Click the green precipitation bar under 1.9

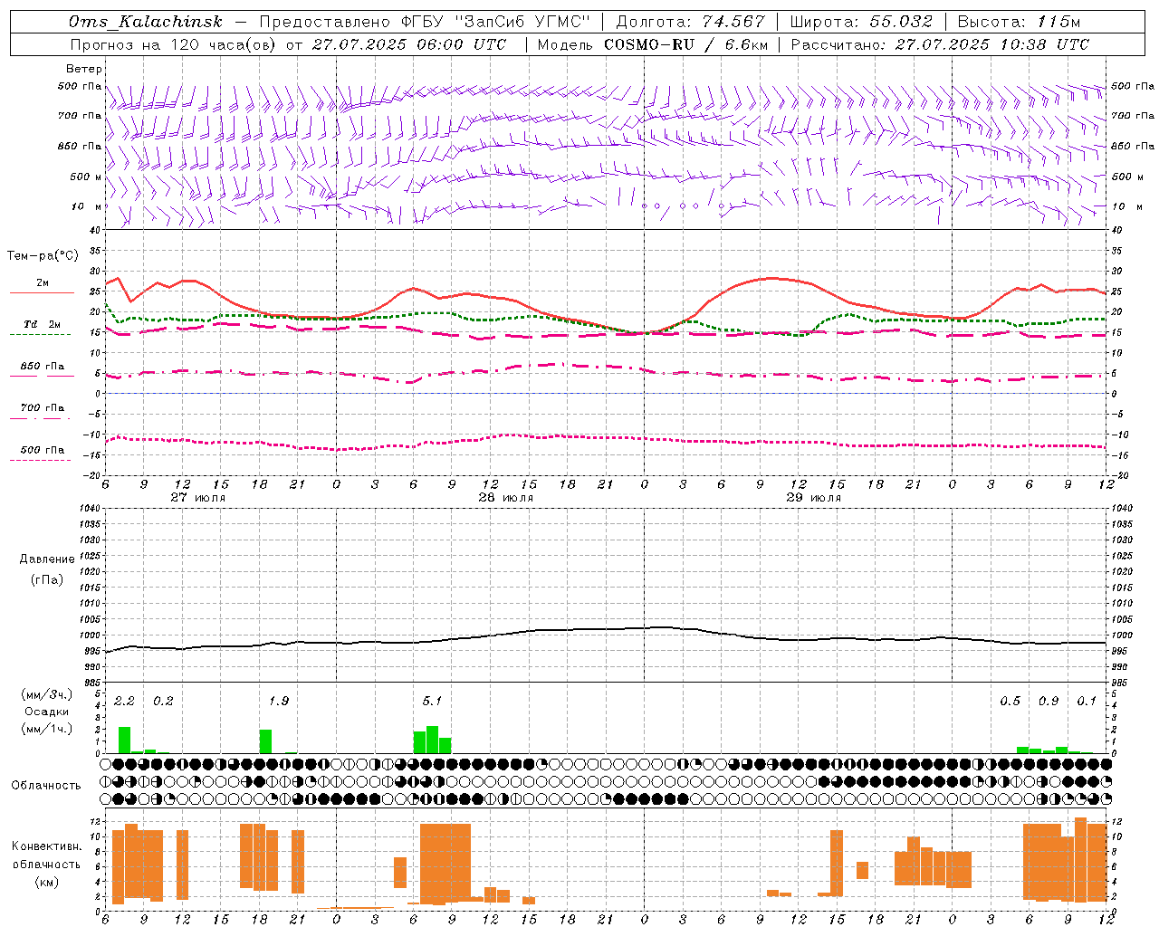point(265,741)
